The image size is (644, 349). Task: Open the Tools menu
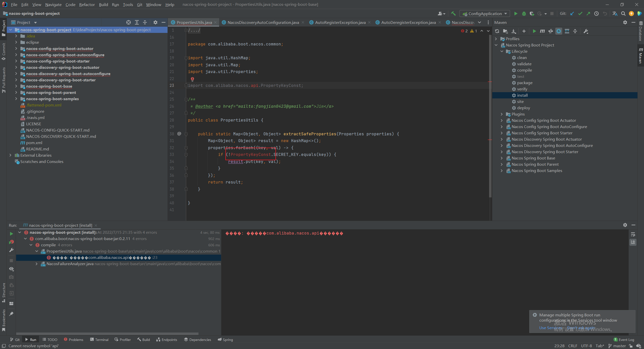128,5
